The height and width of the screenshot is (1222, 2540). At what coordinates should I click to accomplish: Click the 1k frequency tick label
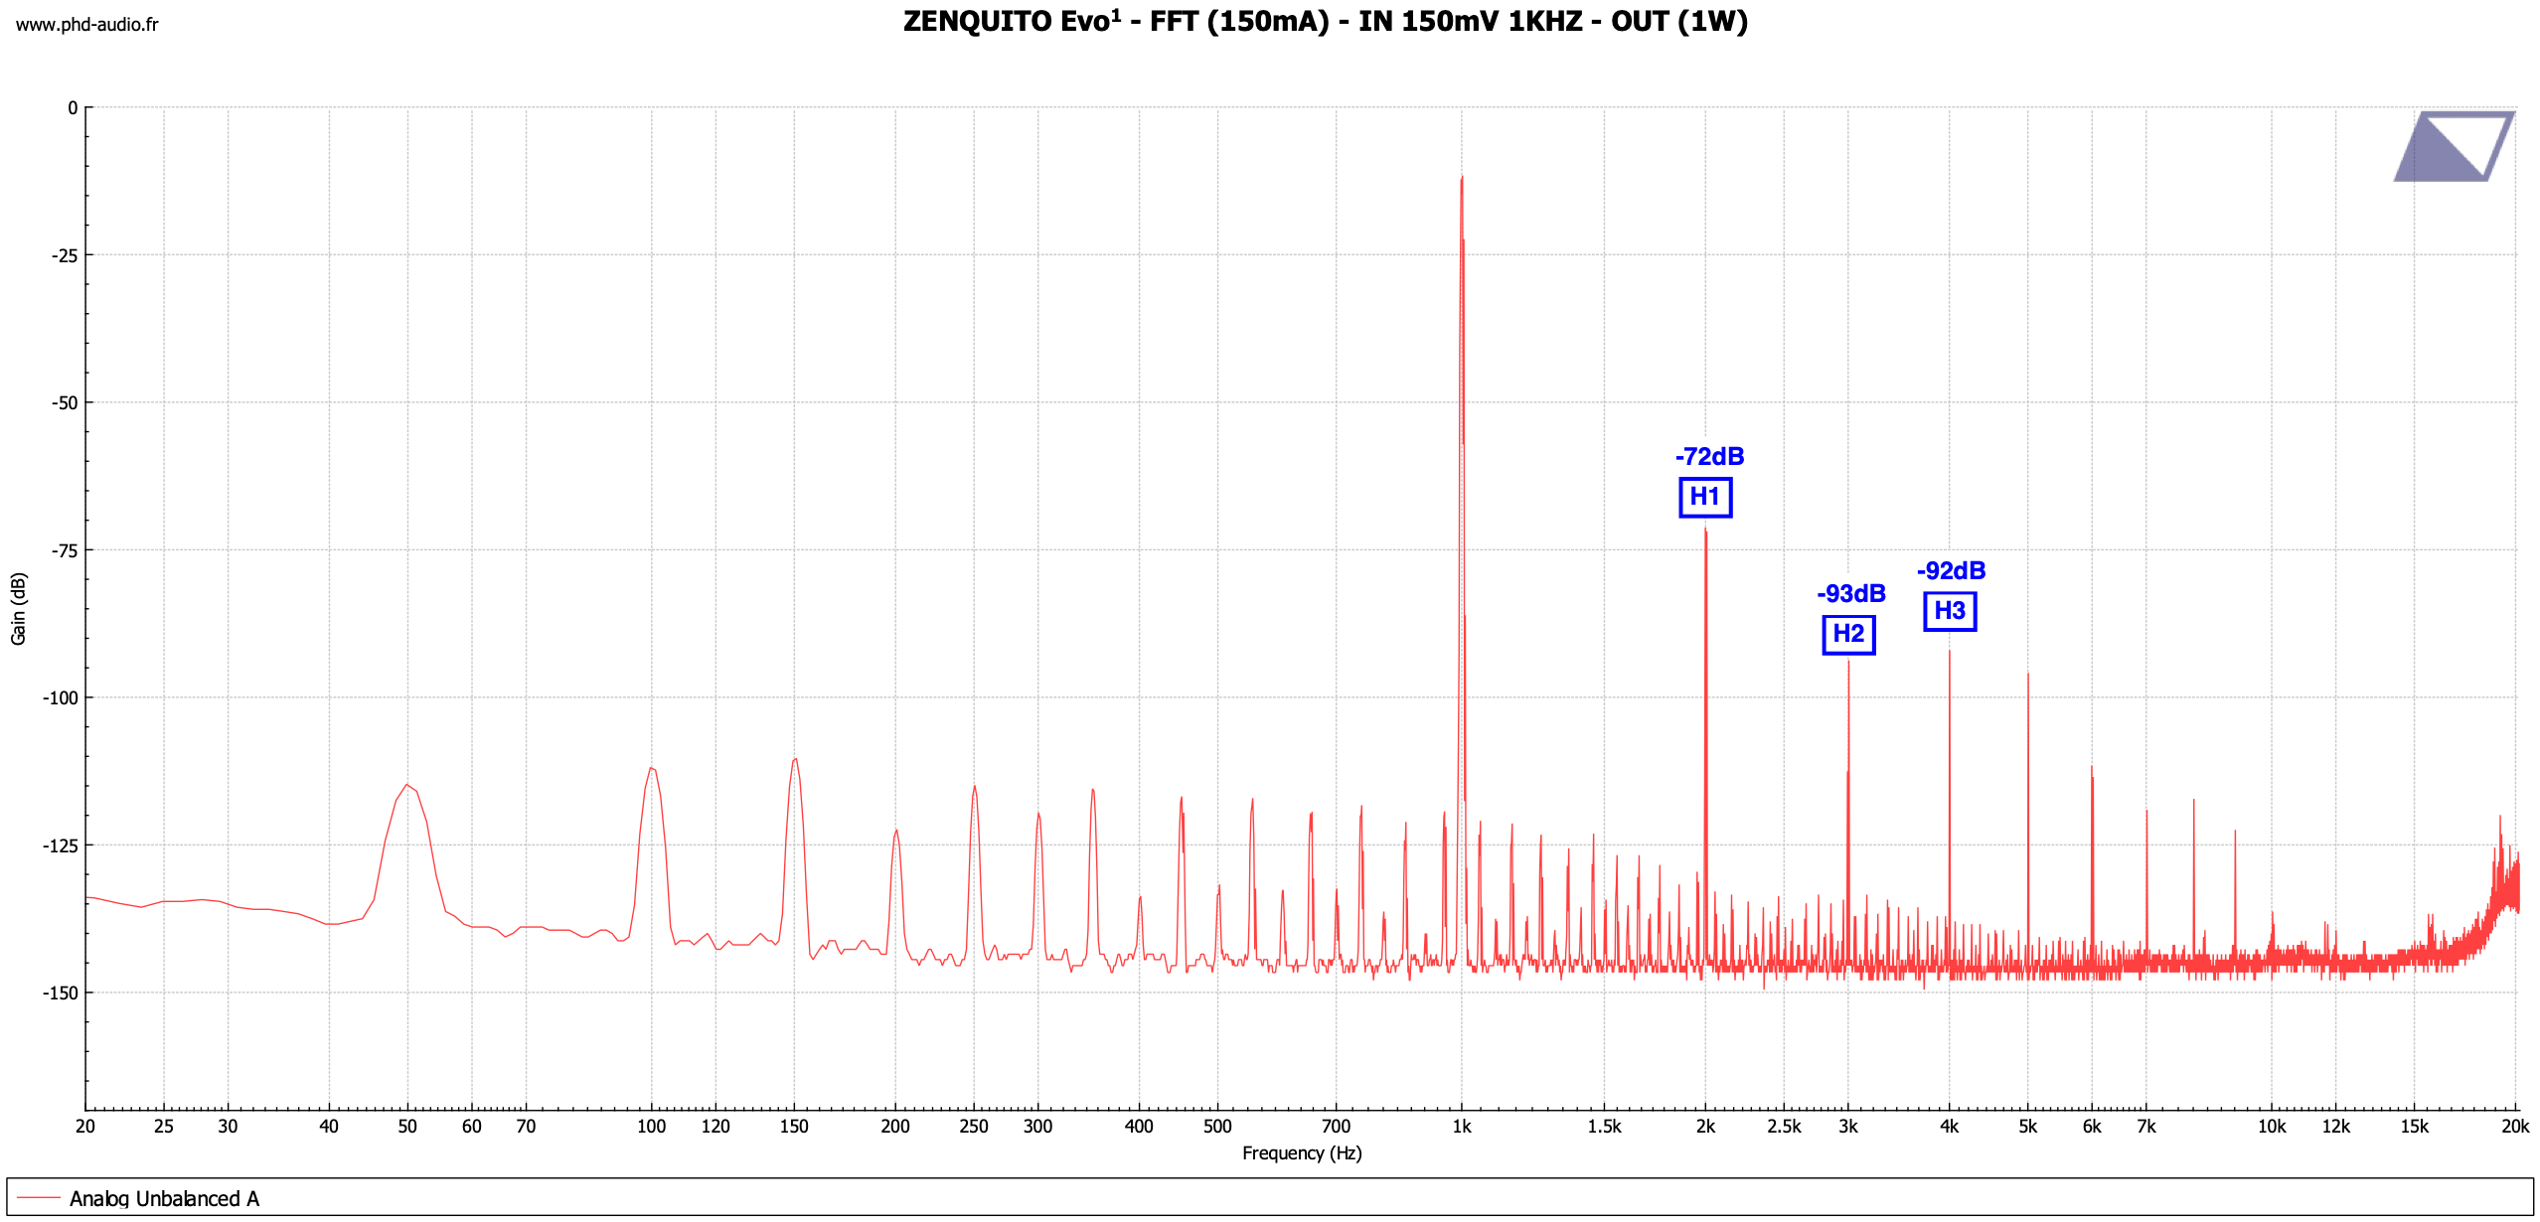pyautogui.click(x=1461, y=1127)
